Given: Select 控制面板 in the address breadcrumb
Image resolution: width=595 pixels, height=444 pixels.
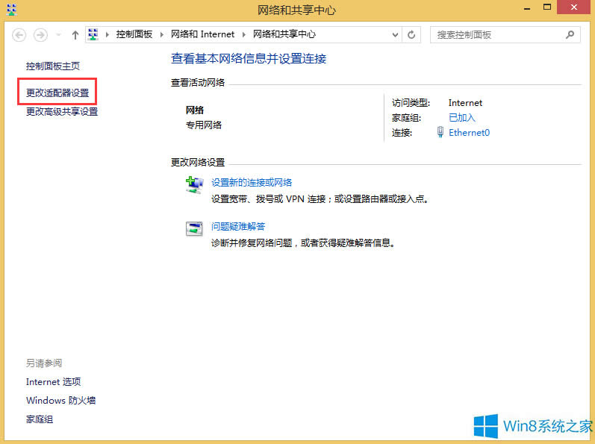Looking at the screenshot, I should [136, 34].
